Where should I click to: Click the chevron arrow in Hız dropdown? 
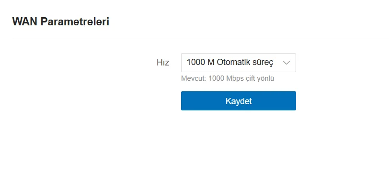(x=286, y=63)
